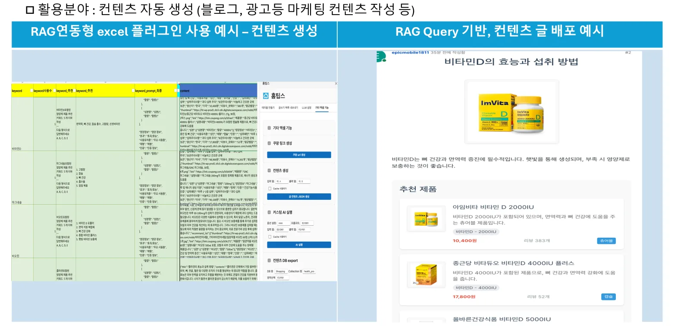Viewport: 690px width, 334px height.
Task: Click the 비타민D - 4000IU tag
Action: coord(476,288)
